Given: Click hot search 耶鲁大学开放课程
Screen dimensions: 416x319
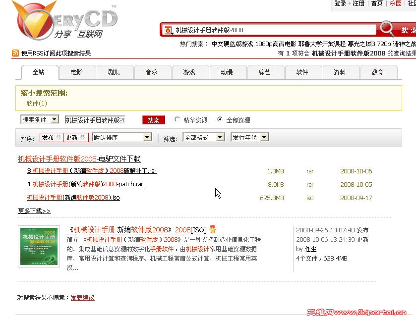Looking at the screenshot, I should 322,44.
